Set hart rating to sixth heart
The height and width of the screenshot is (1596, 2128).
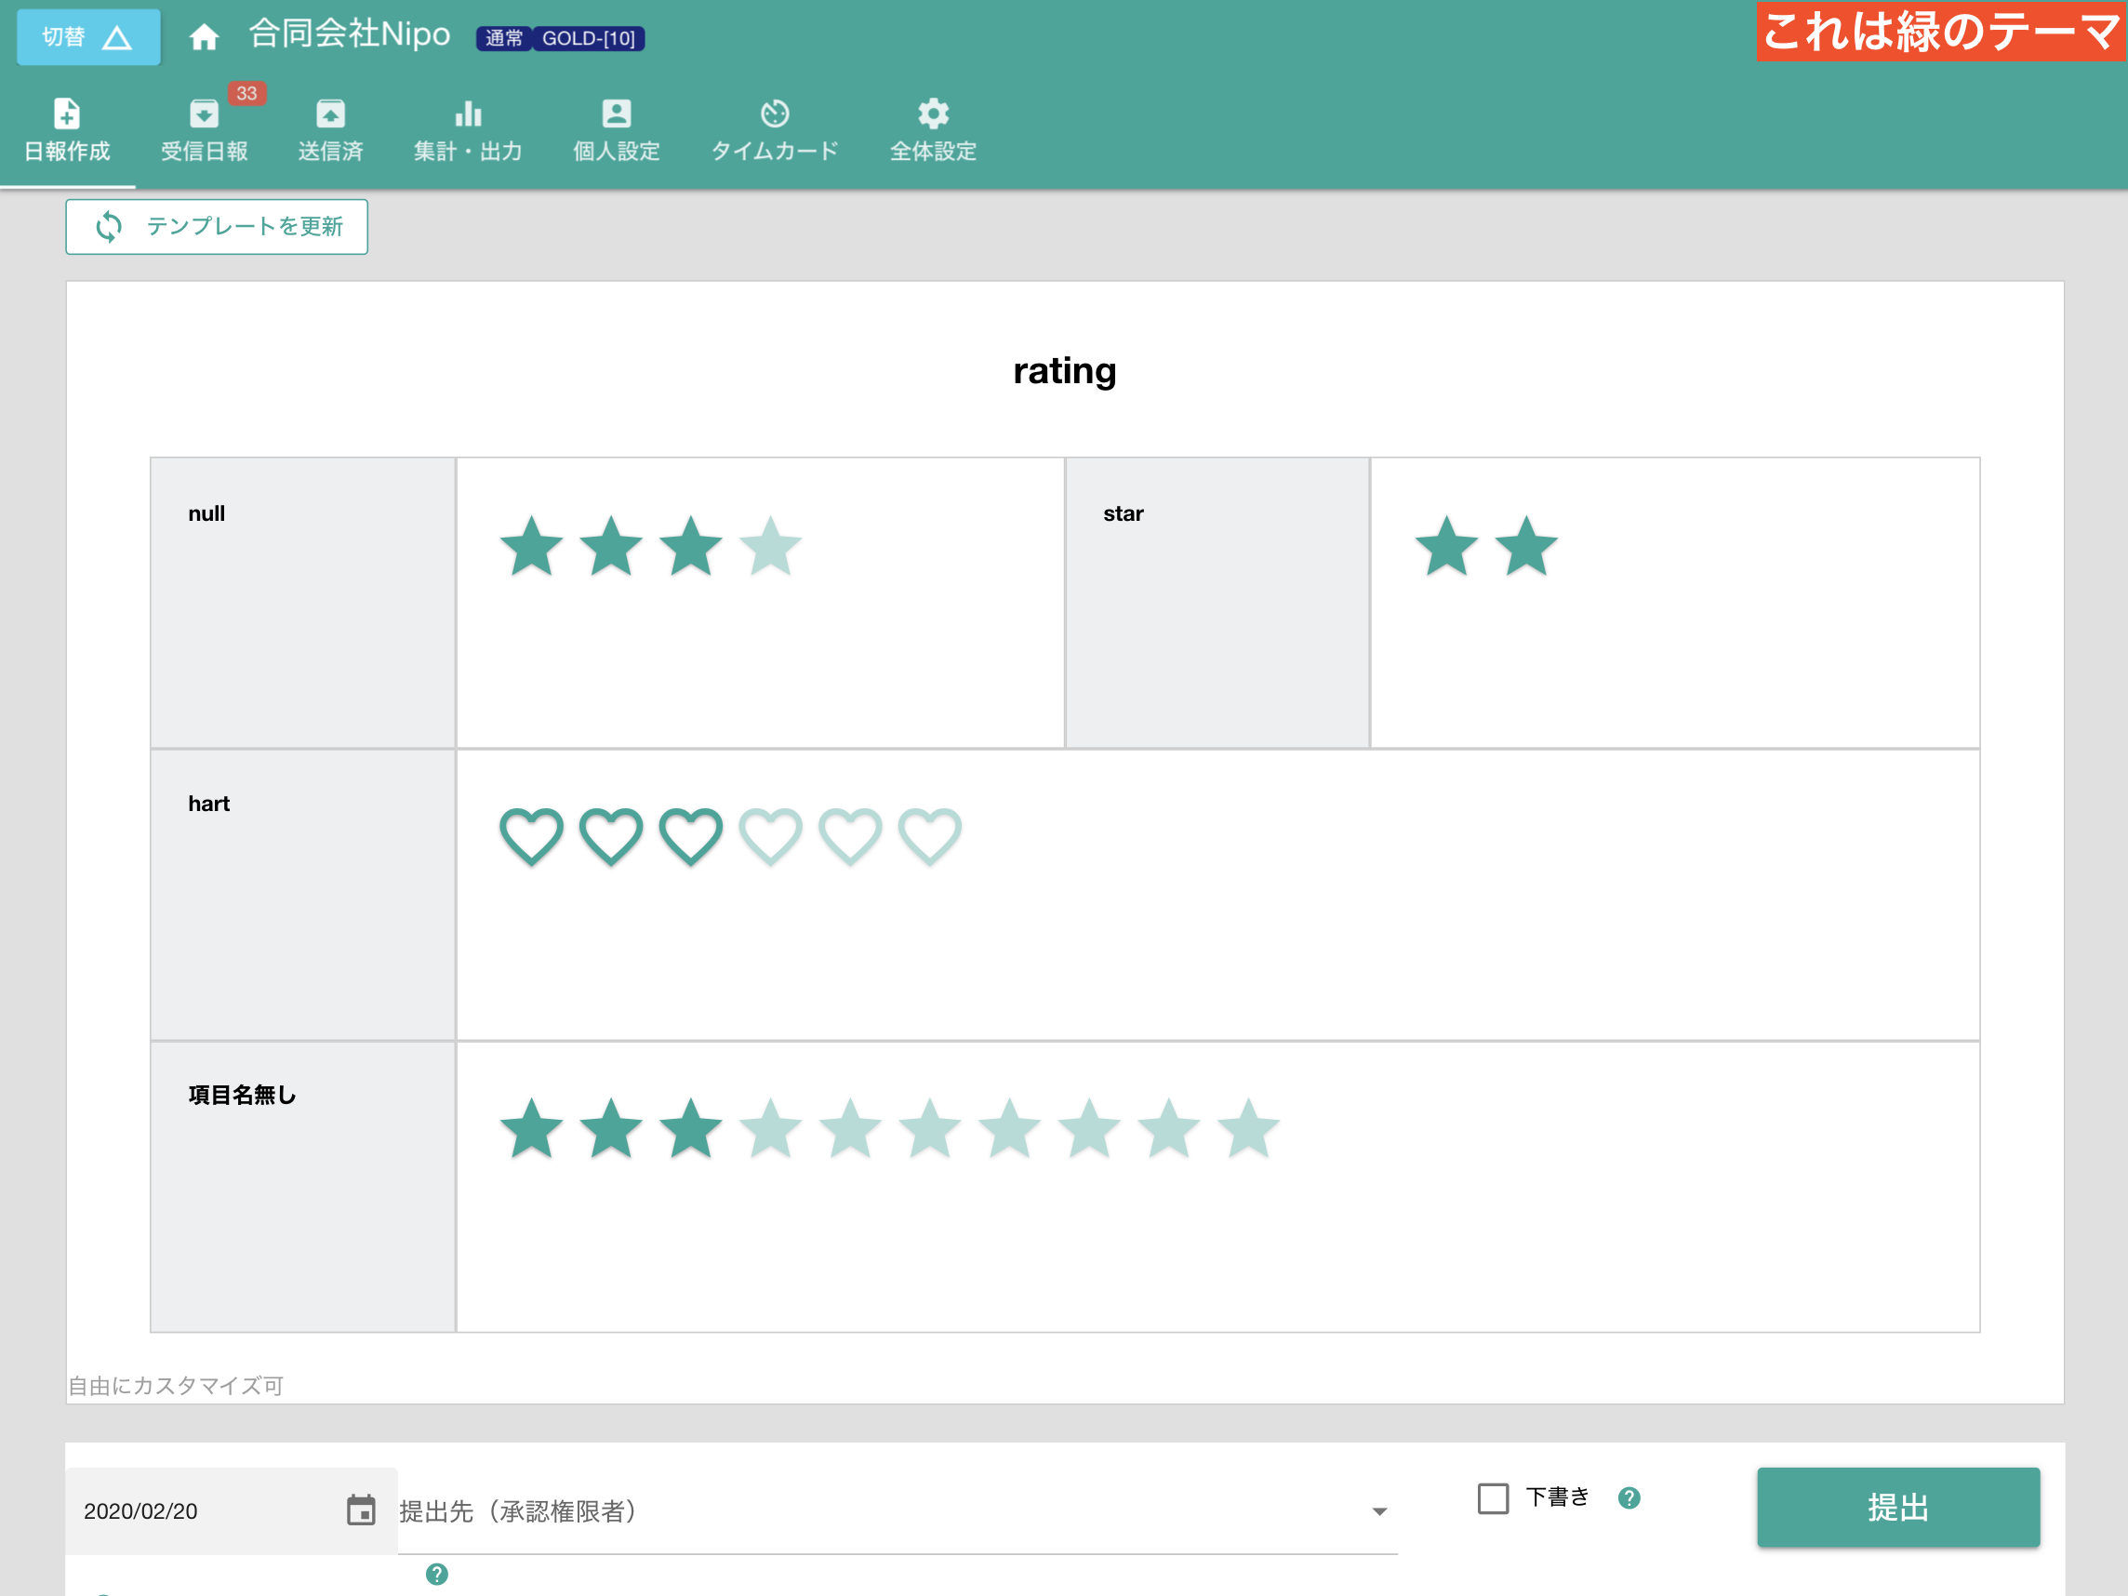click(x=930, y=837)
